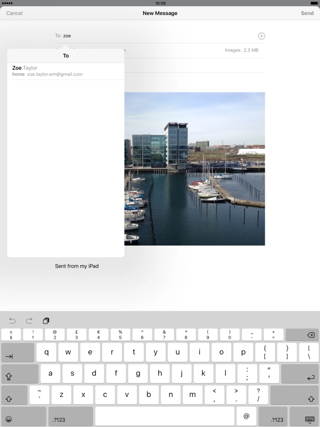The width and height of the screenshot is (320, 427).
Task: Hide the on-screen keyboard
Action: click(309, 419)
